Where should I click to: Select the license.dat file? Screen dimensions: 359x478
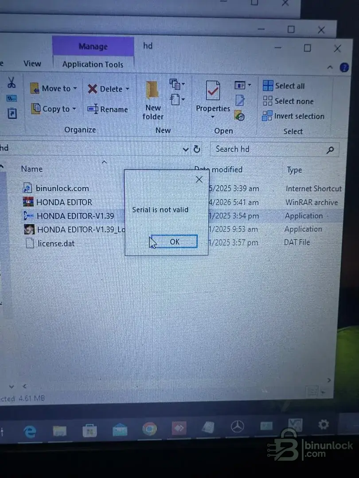56,243
